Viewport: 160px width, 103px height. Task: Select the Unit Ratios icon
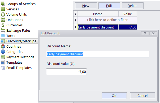[x=3, y=20]
